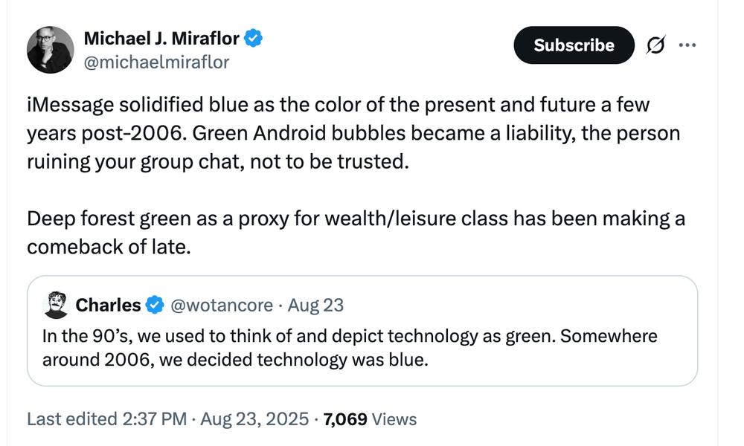Open the three-dot More options menu
The height and width of the screenshot is (446, 744).
coord(687,45)
